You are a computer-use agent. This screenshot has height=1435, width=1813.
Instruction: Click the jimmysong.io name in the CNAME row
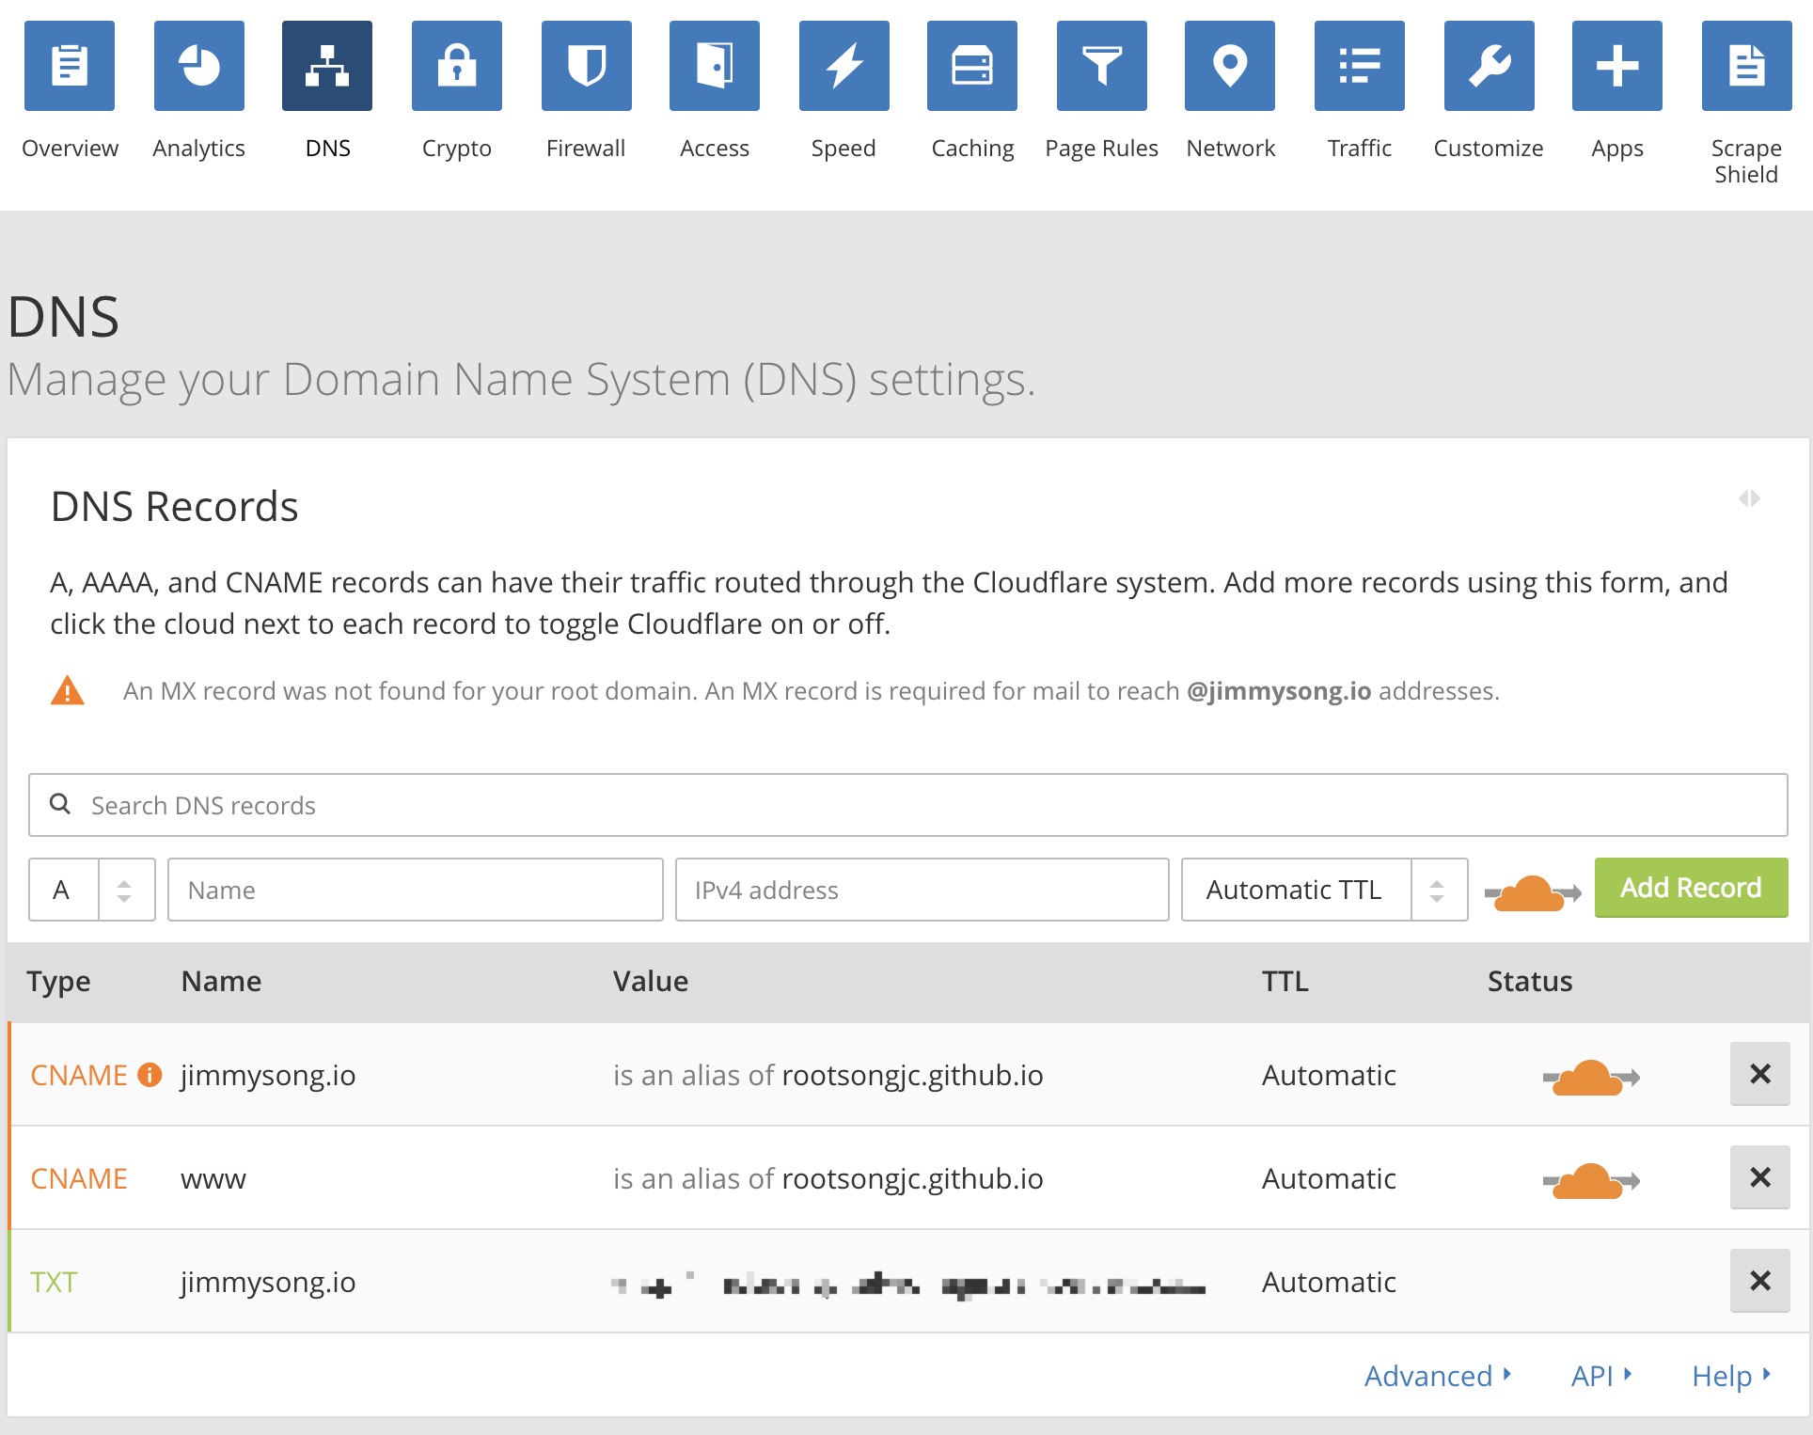(x=268, y=1076)
